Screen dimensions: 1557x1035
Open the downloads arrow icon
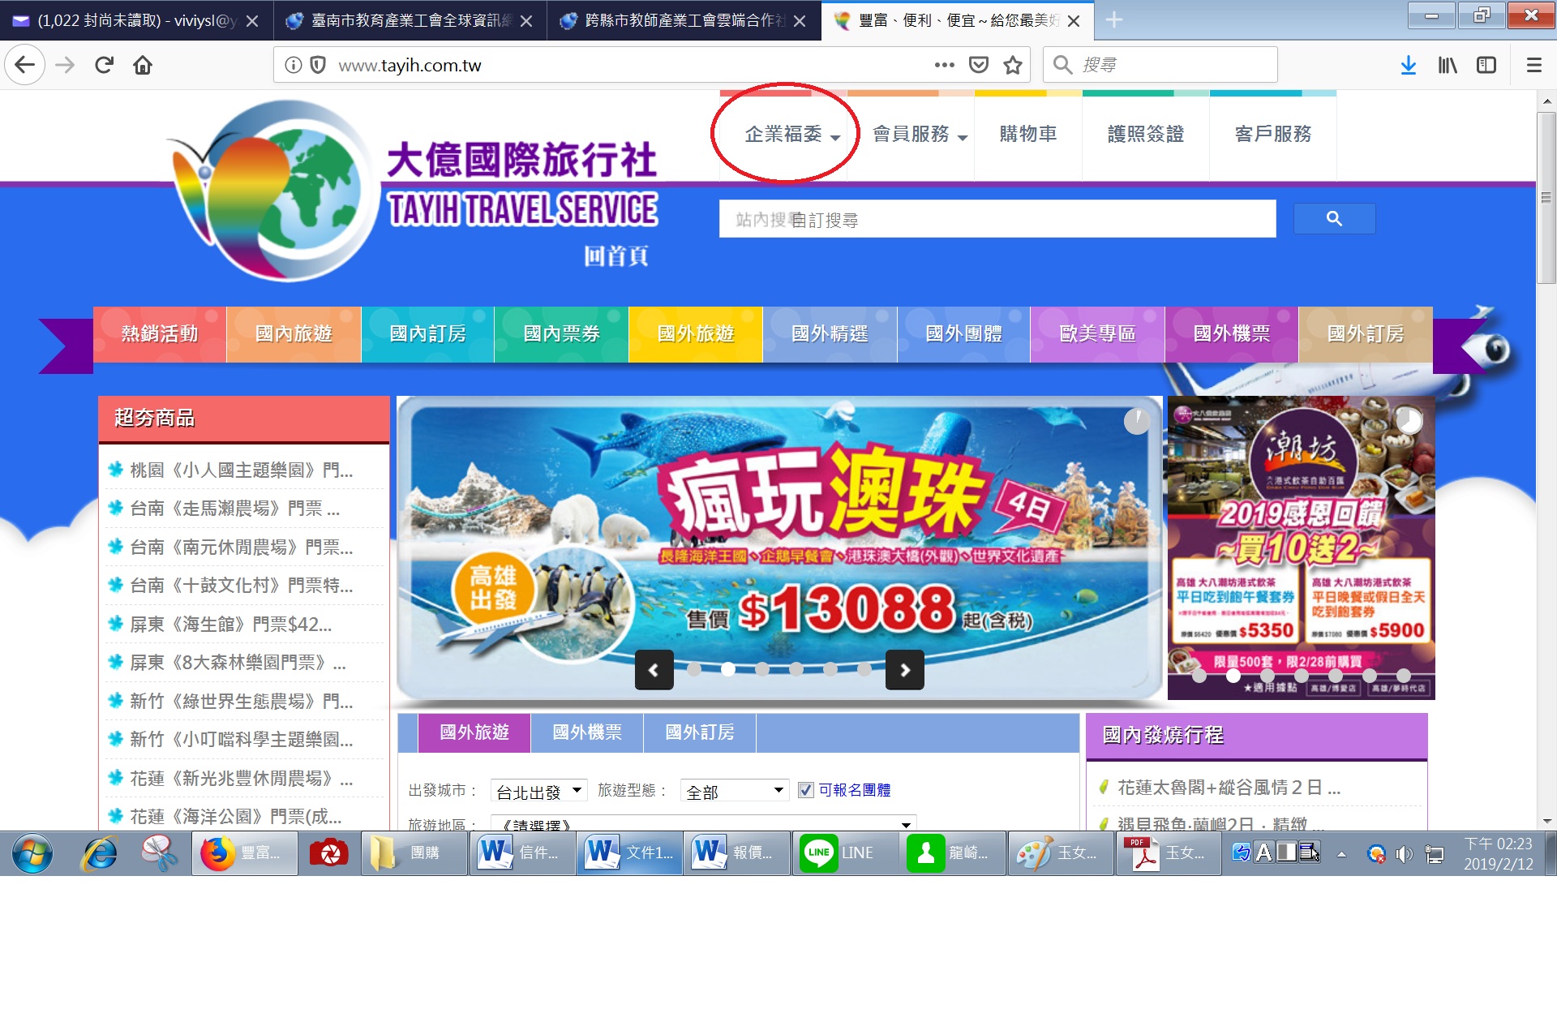point(1409,65)
